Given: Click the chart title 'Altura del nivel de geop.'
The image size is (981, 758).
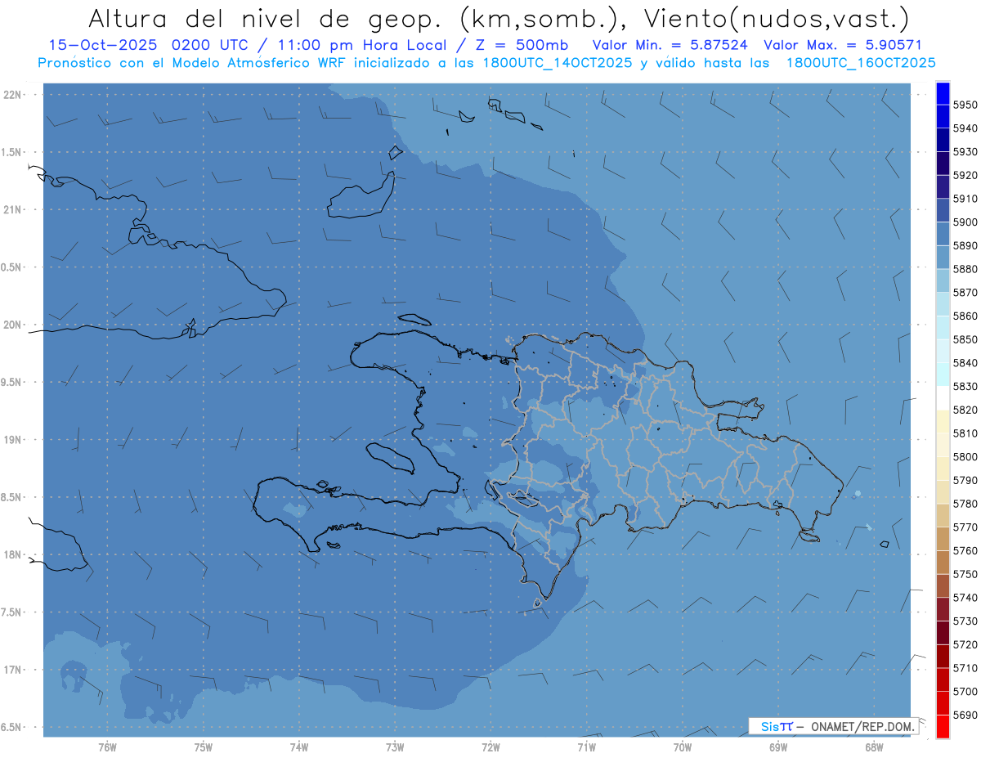Looking at the screenshot, I should [267, 18].
